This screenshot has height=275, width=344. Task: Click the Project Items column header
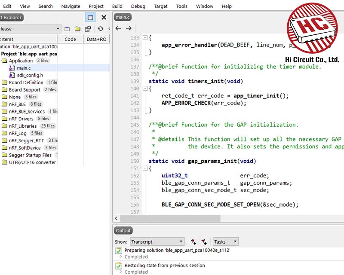(28, 39)
